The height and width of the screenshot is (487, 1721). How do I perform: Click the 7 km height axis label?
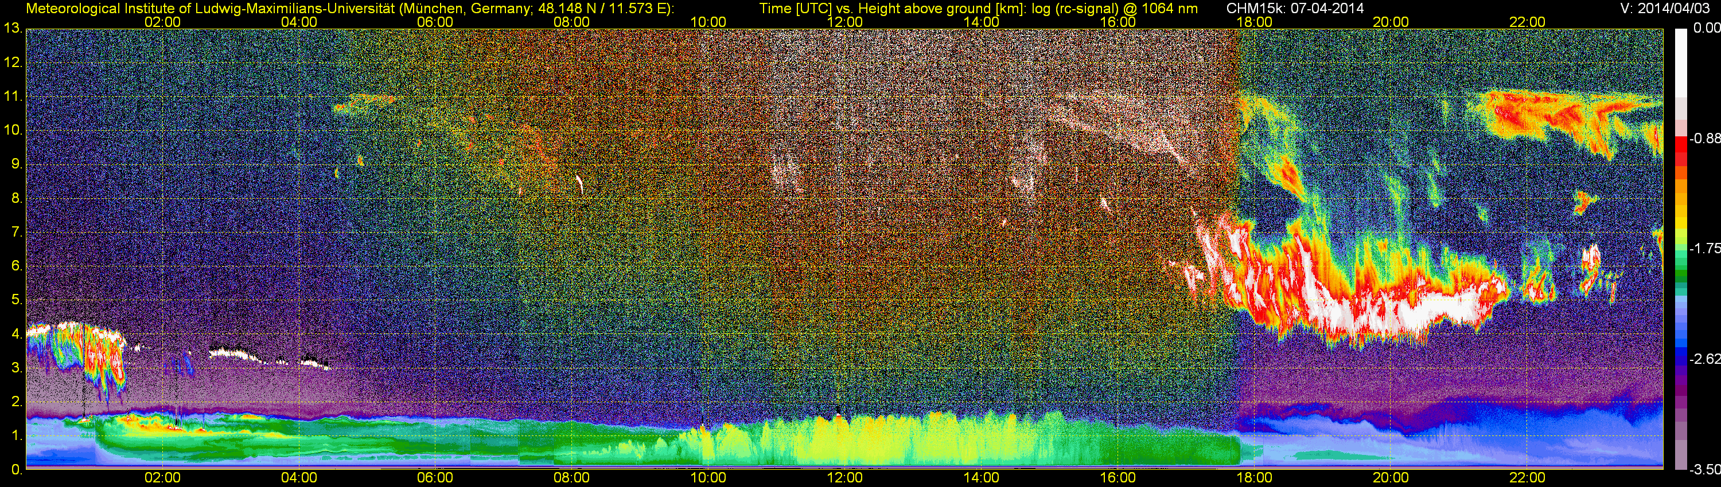[17, 232]
